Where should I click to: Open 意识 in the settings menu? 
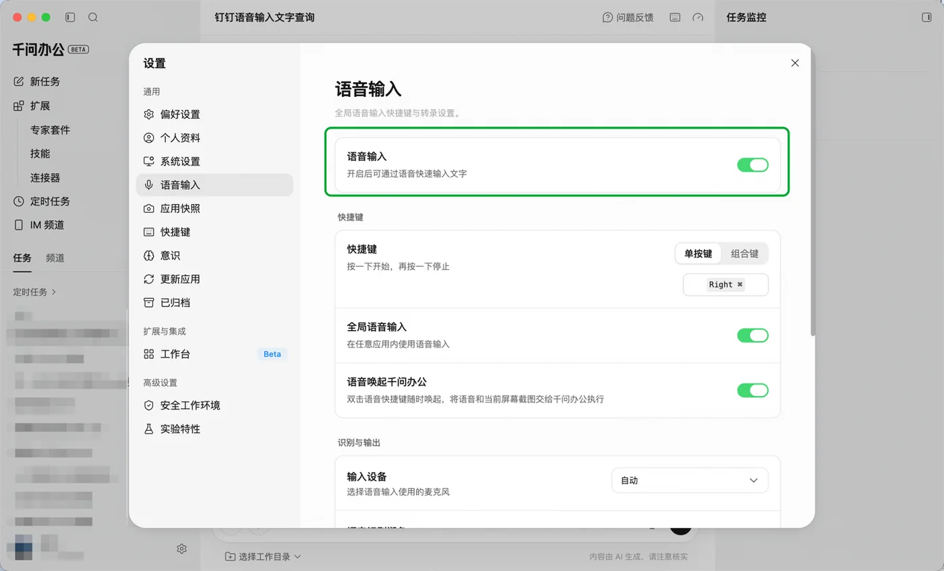214,256
